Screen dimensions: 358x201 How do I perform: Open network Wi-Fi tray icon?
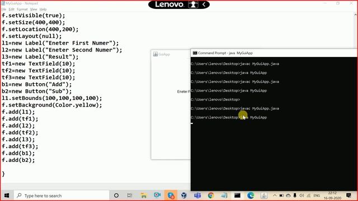click(308, 195)
